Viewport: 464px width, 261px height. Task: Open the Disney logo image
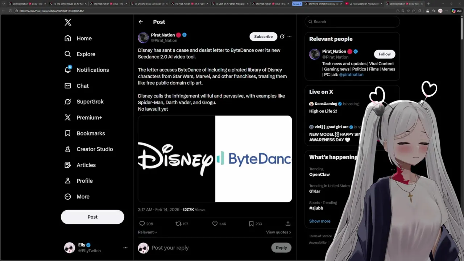[x=176, y=159]
